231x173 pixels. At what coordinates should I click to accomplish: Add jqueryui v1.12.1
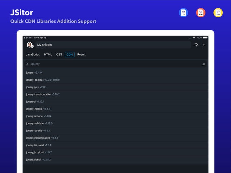point(115,102)
